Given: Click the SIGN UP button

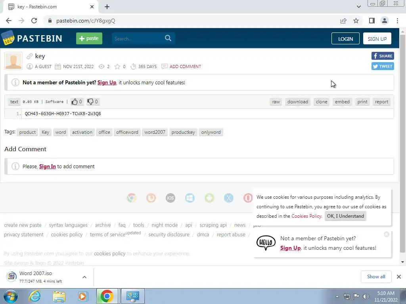Looking at the screenshot, I should click(377, 39).
